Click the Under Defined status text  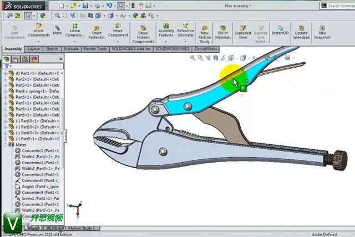coord(324,234)
